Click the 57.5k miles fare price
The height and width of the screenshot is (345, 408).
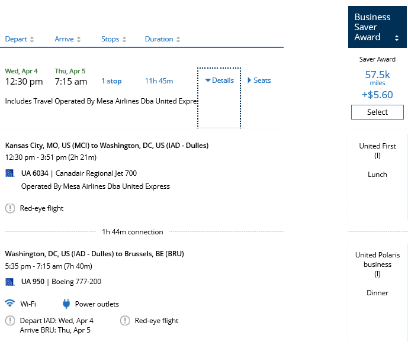(x=377, y=75)
